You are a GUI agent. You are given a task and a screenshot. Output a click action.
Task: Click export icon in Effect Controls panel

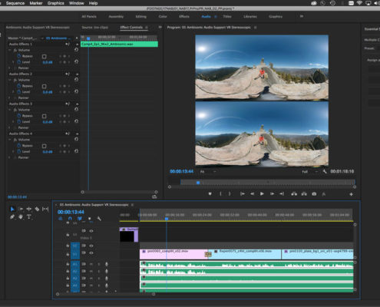(x=154, y=196)
